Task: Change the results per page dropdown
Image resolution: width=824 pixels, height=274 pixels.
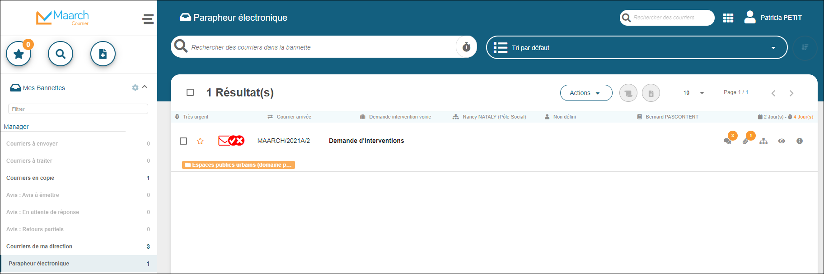Action: [692, 93]
